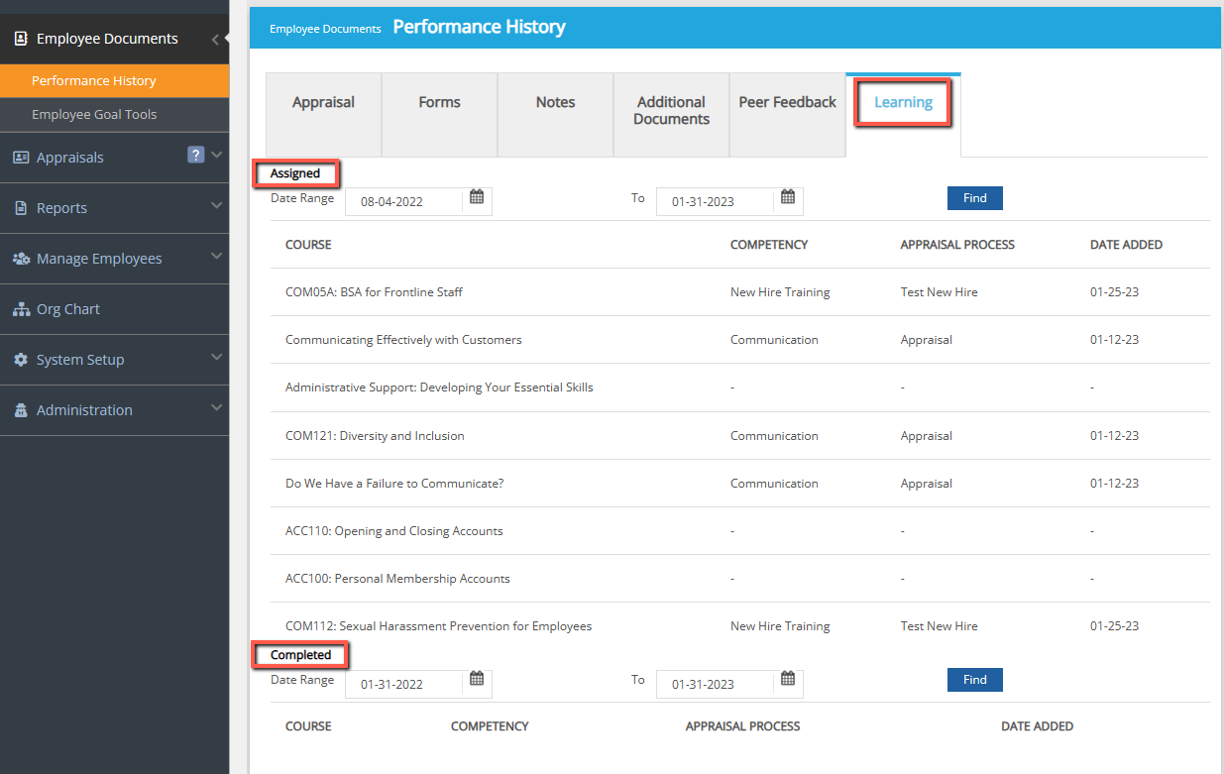1224x774 pixels.
Task: Click Assigned end date field 01-31-2023
Action: tap(715, 201)
